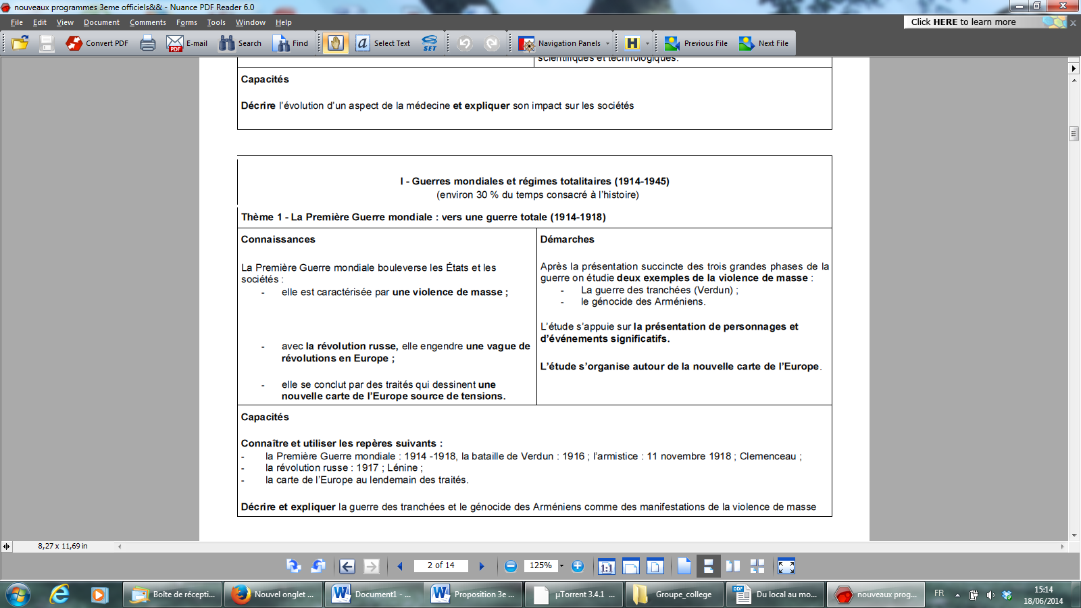Enter full screen mode
Image resolution: width=1081 pixels, height=608 pixels.
tap(786, 566)
